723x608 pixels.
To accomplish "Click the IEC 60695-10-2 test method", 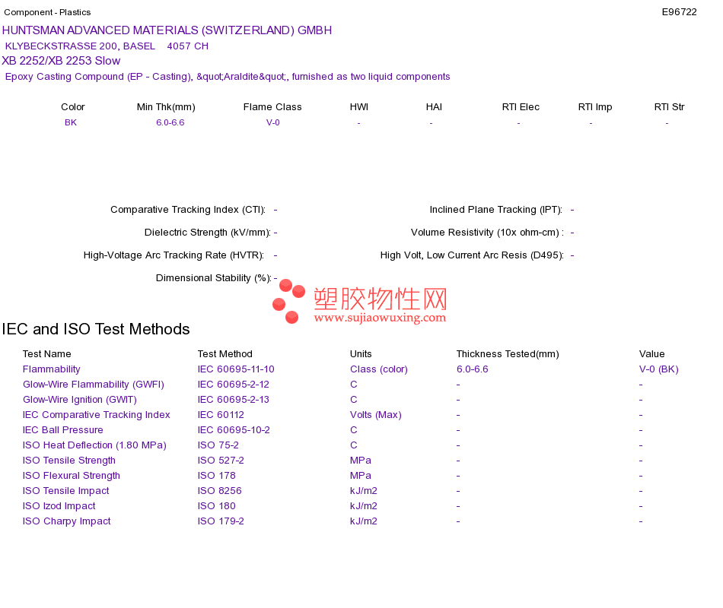I will click(x=234, y=429).
